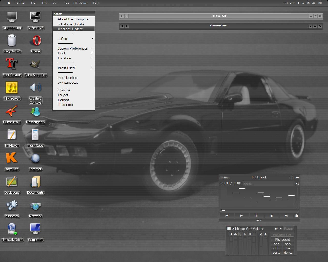This screenshot has height=262, width=328.
Task: Enable the rock equalizer preset
Action: point(288,244)
